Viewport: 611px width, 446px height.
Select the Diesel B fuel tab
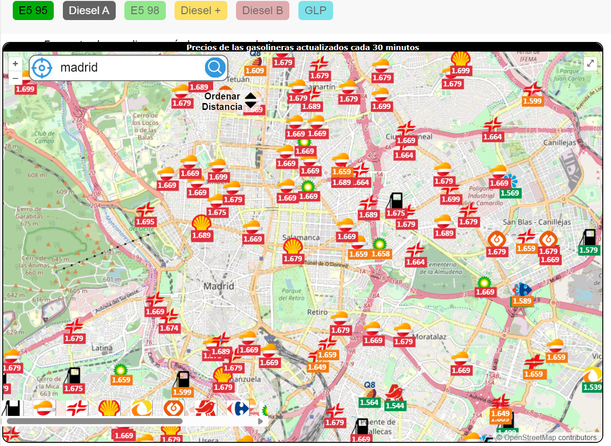(262, 10)
